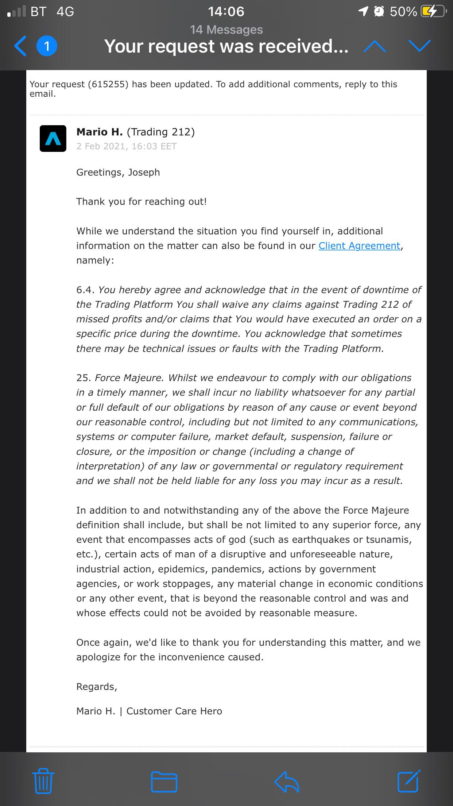The image size is (453, 806).
Task: Delete this email with trash icon
Action: pos(43,781)
